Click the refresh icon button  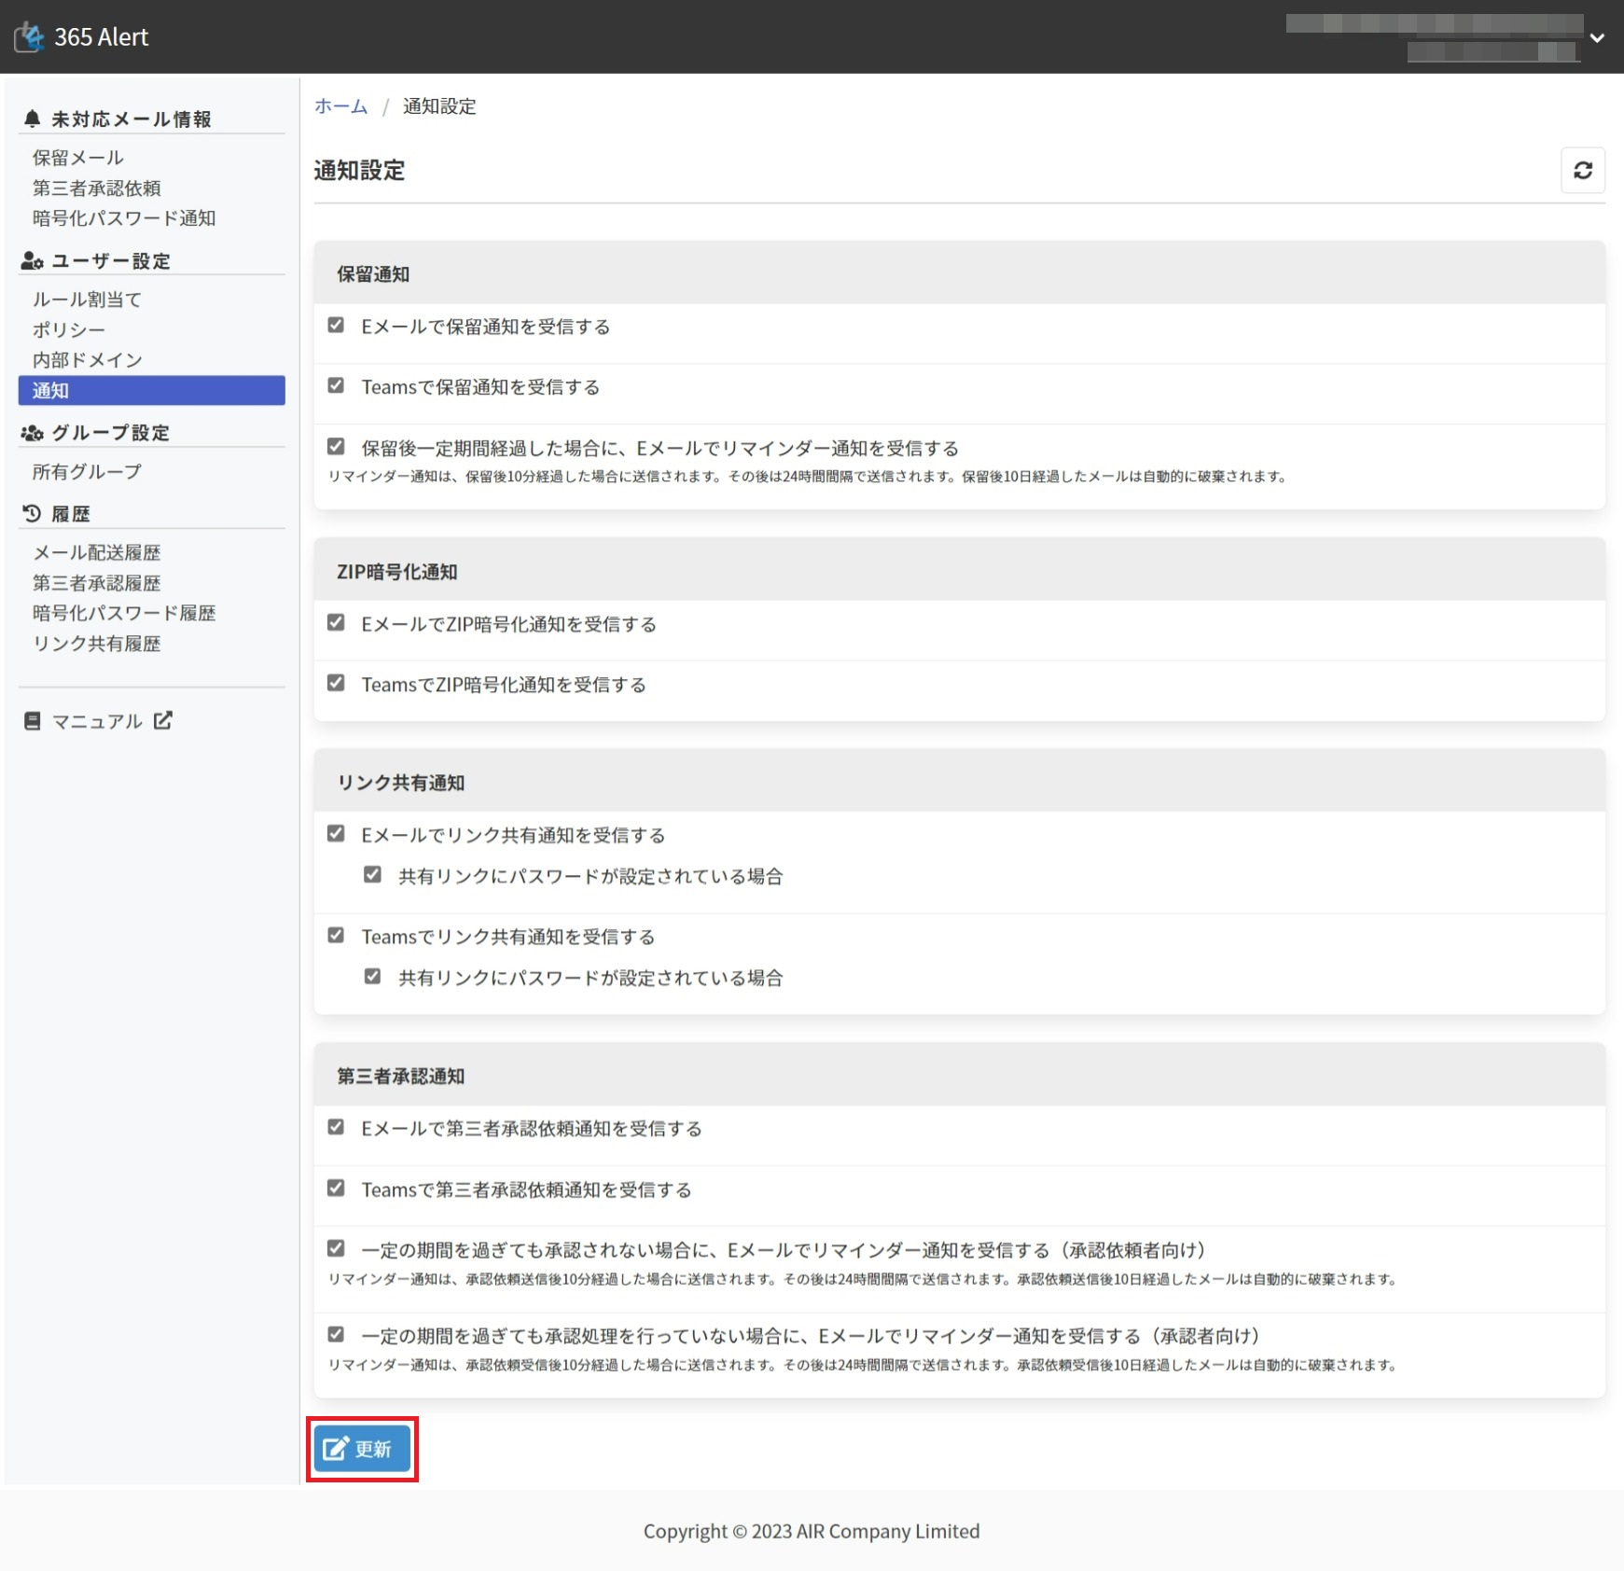[1582, 170]
